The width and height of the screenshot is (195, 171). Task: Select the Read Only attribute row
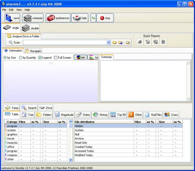128,143
